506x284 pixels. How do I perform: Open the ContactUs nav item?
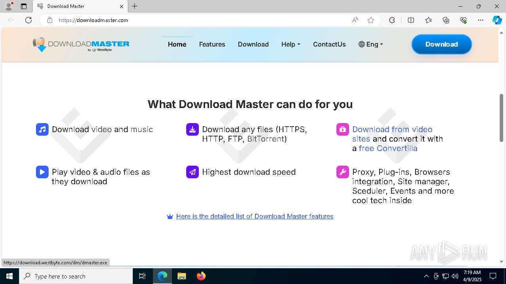coord(329,44)
